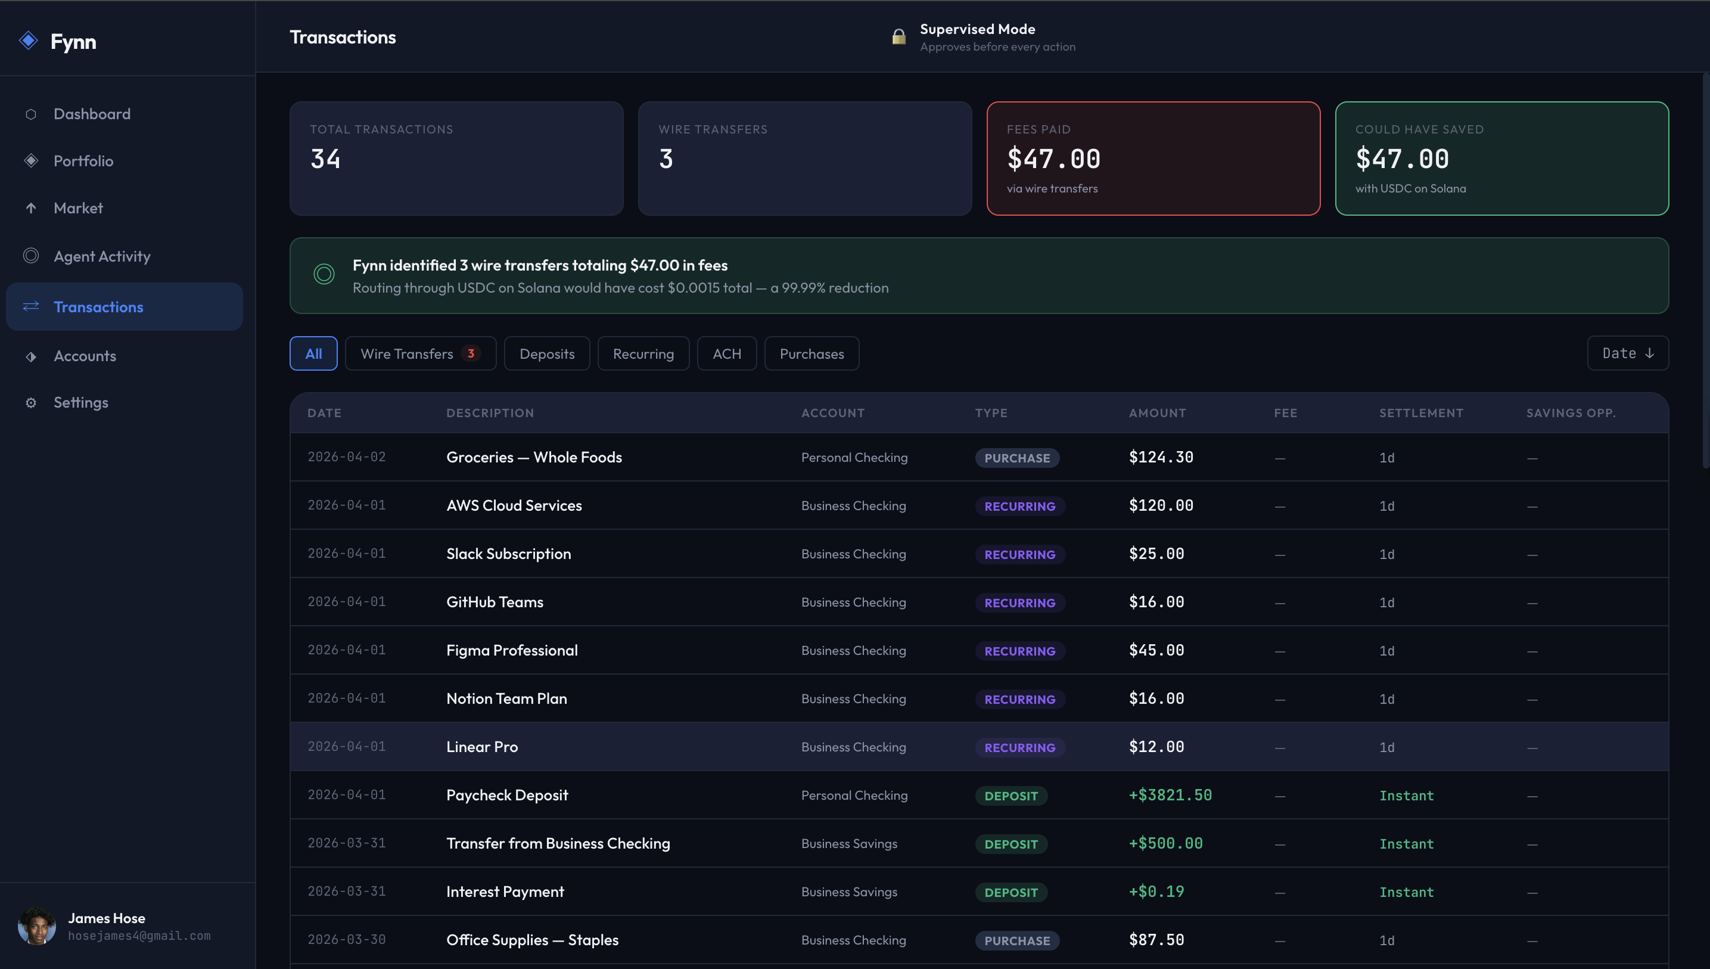Click the Dashboard sidebar icon

(30, 114)
